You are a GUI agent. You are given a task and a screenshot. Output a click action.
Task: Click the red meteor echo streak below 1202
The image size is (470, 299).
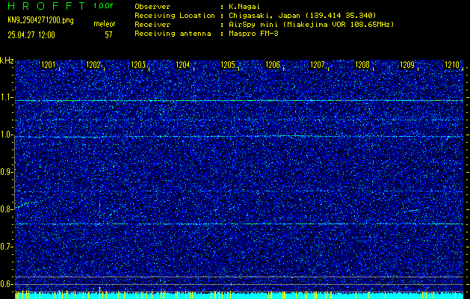(100, 206)
